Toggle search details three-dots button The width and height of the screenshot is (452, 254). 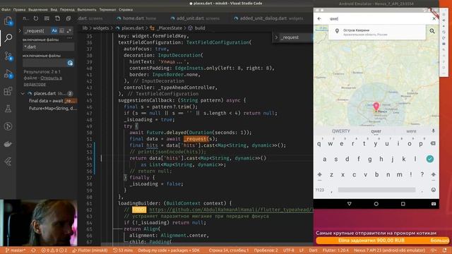point(69,37)
